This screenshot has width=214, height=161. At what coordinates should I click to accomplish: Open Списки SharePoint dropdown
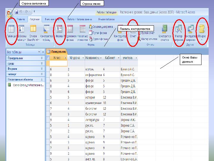(33, 33)
